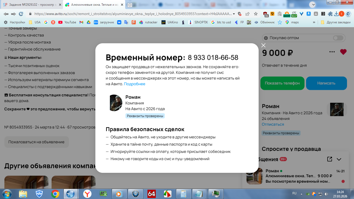
Task: Switch to the 'Задание №2929102' tab
Action: coord(32,5)
